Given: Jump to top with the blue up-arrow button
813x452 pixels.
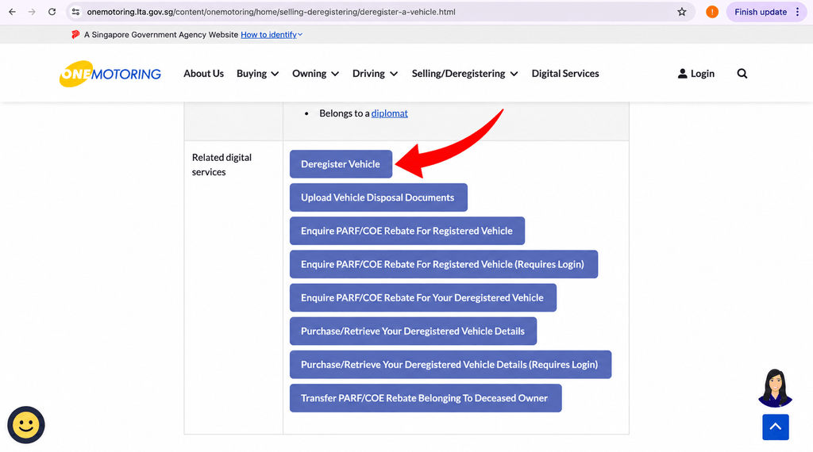Looking at the screenshot, I should point(776,427).
